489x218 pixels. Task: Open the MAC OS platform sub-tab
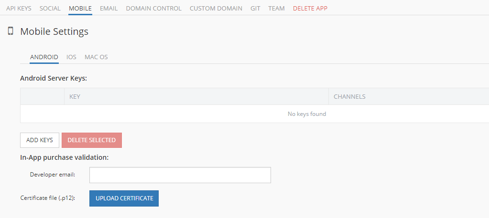point(96,57)
